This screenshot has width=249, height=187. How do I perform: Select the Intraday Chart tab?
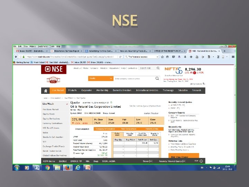click(x=130, y=134)
